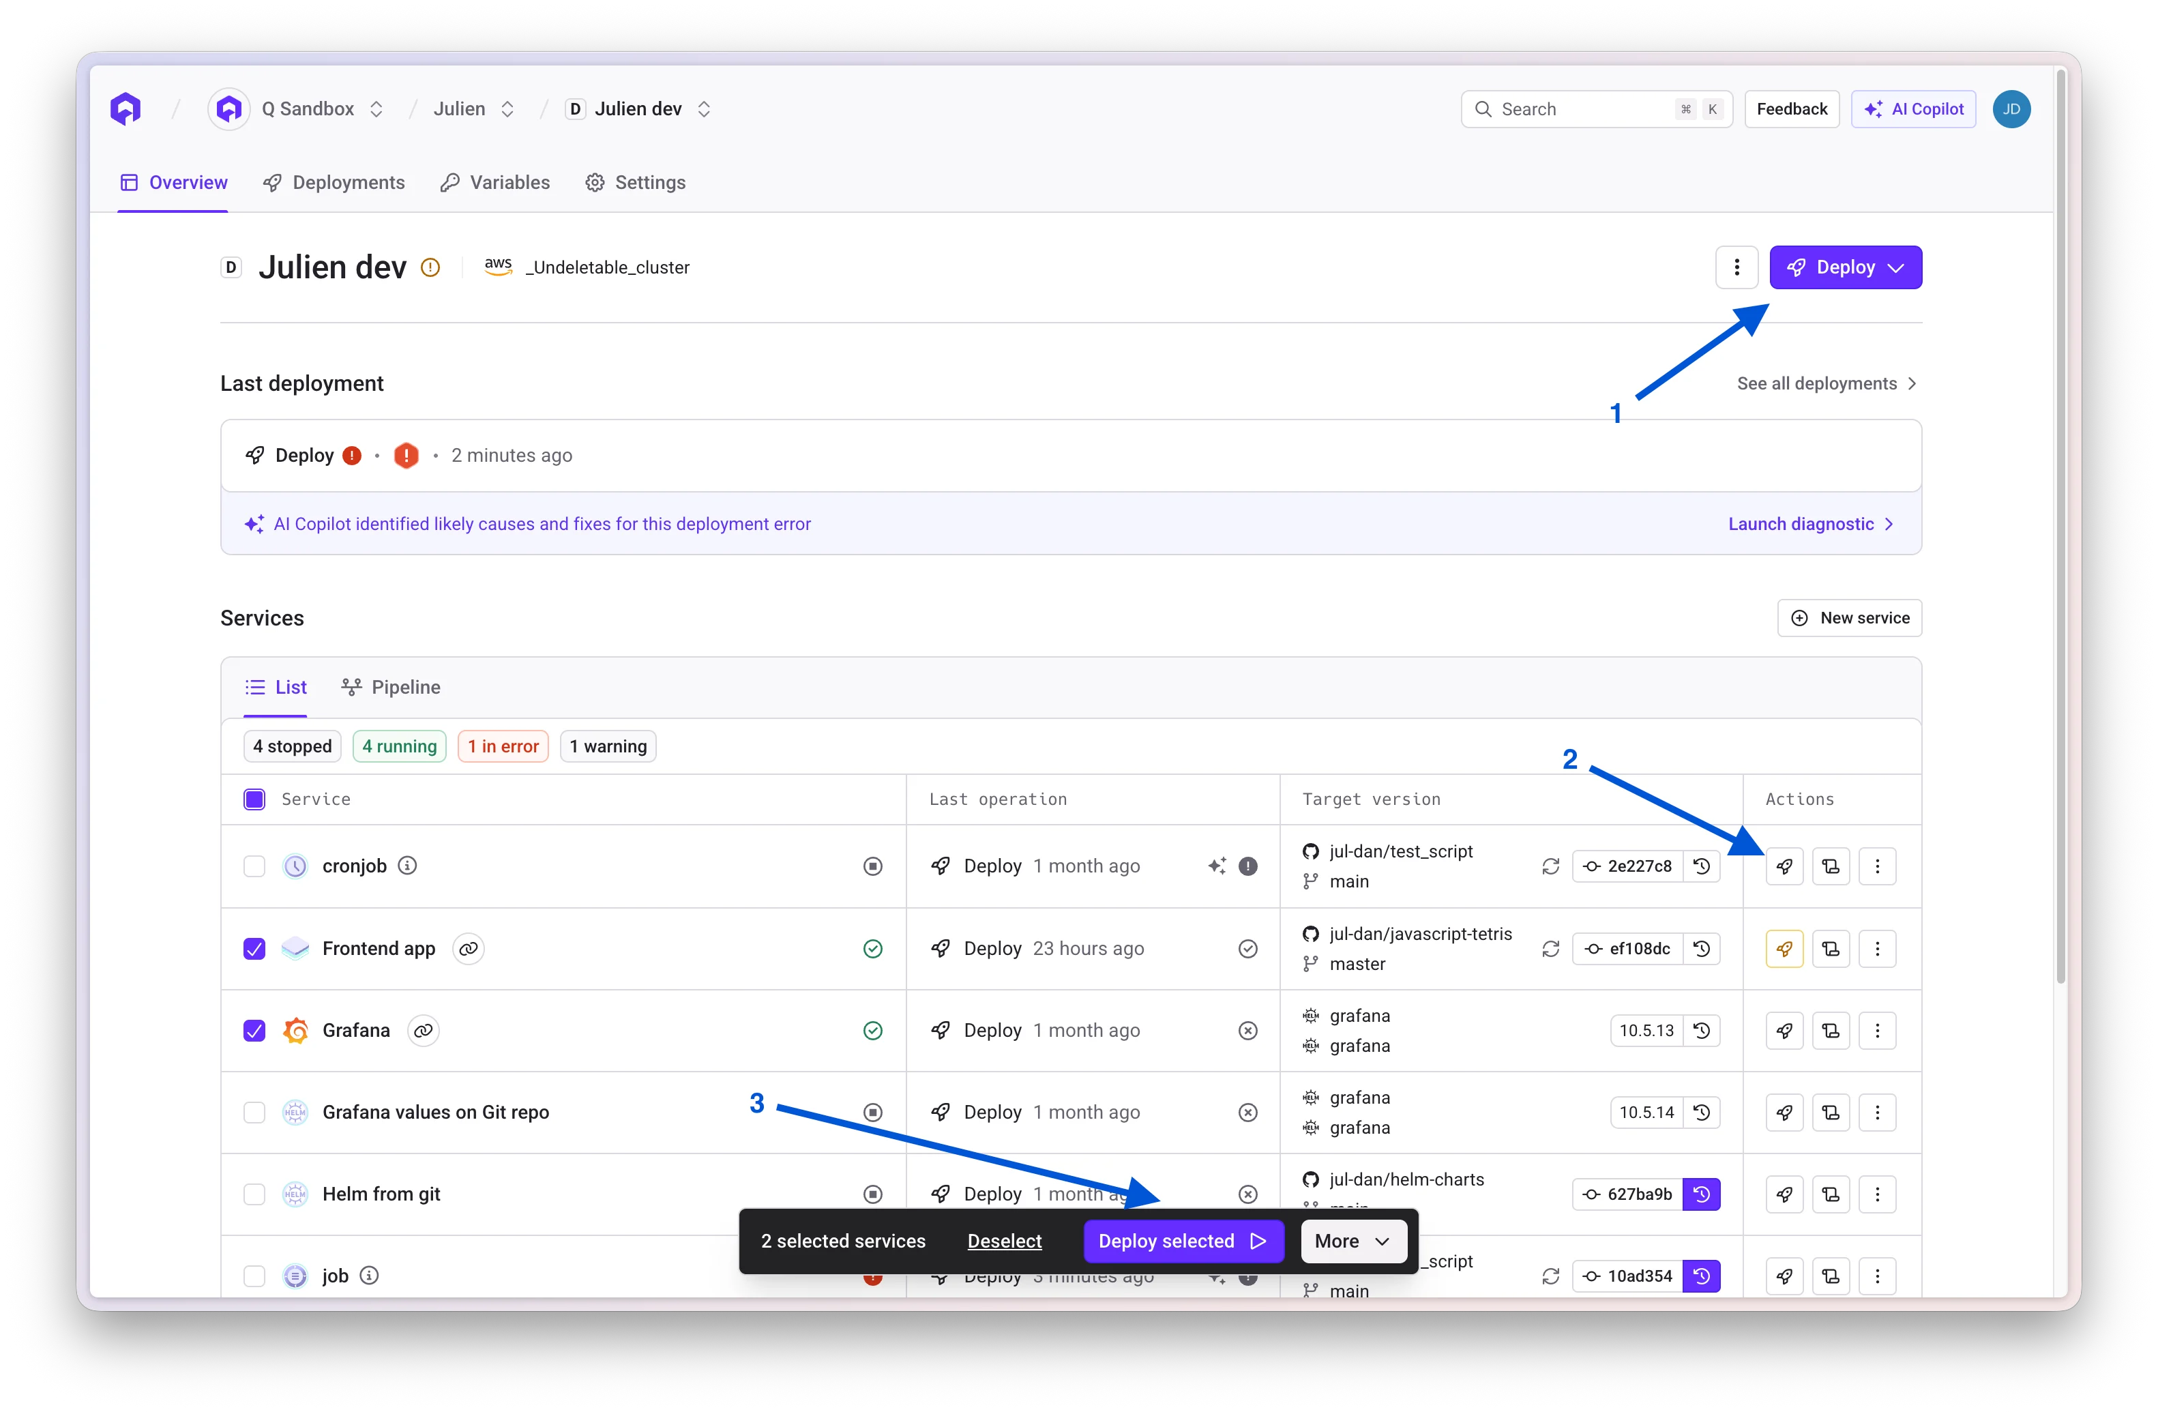
Task: Filter services by 1 warning
Action: (608, 746)
